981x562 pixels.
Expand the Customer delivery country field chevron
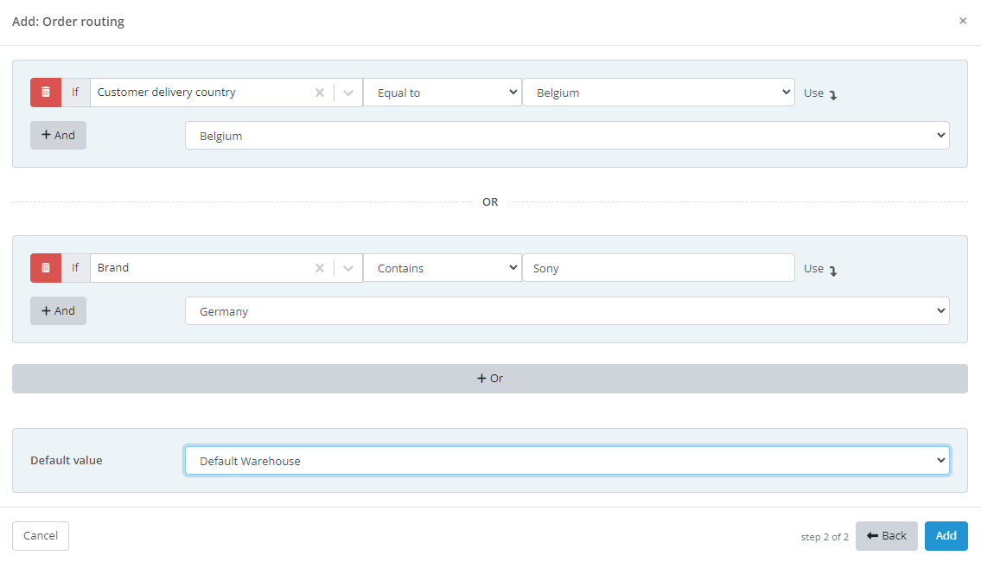point(348,93)
